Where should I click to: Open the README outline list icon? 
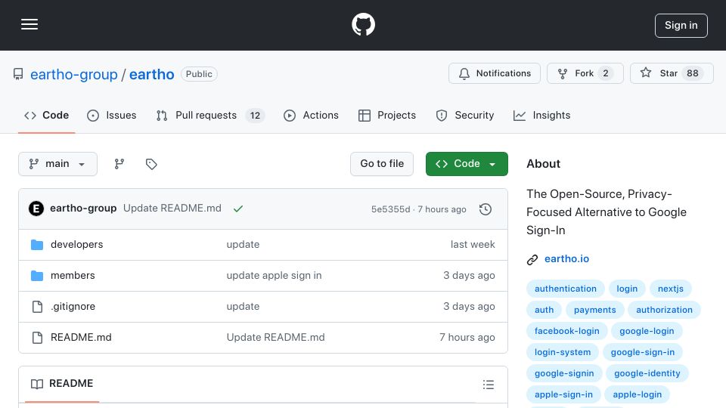pyautogui.click(x=489, y=385)
